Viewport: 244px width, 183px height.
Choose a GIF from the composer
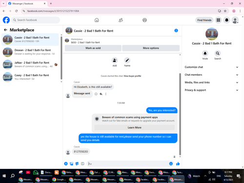click(x=82, y=163)
